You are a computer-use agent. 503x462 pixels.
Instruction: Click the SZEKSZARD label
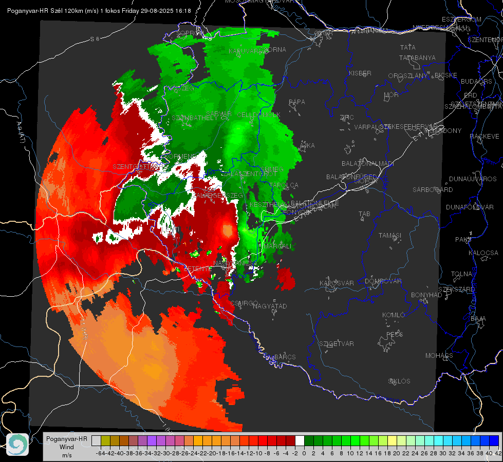[456, 290]
